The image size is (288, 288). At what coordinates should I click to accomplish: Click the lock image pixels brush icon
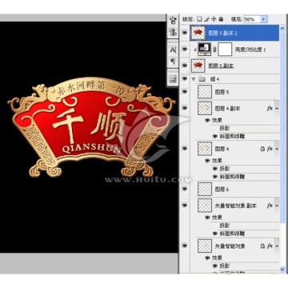click(206, 19)
